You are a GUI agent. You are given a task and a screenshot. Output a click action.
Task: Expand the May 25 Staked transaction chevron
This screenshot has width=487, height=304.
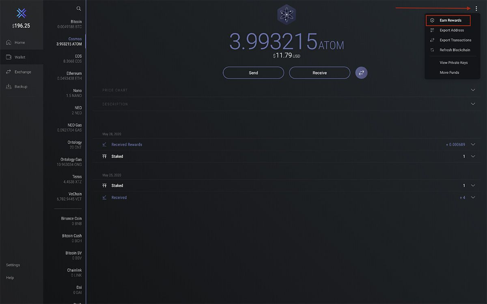click(473, 185)
